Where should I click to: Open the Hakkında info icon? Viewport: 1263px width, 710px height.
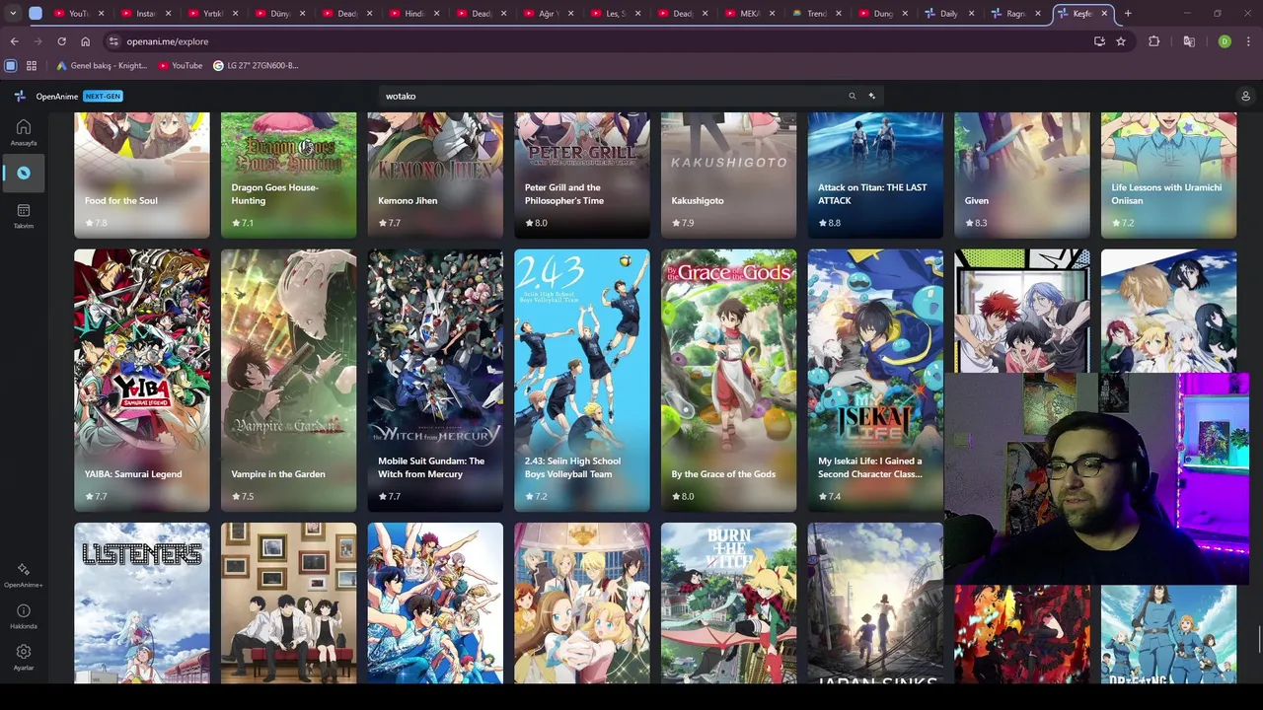pos(24,611)
